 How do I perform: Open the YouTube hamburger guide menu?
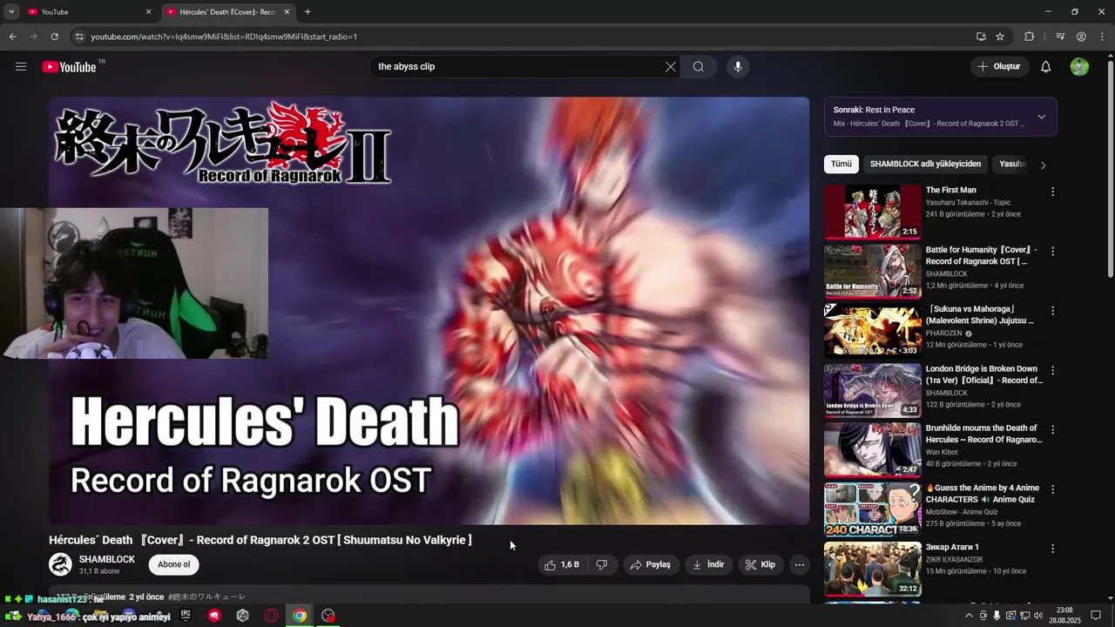point(21,67)
